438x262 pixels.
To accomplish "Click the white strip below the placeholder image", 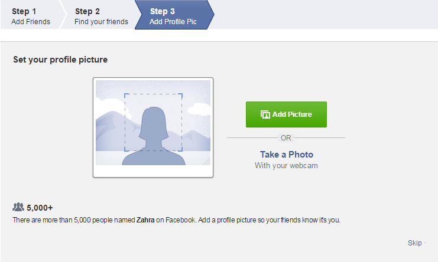I will [x=153, y=171].
